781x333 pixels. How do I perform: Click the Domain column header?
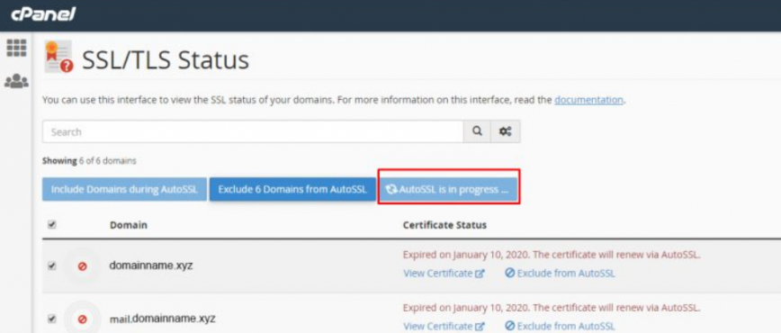pyautogui.click(x=129, y=225)
